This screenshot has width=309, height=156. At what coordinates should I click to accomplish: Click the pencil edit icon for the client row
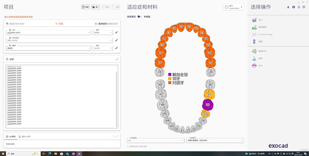click(117, 32)
